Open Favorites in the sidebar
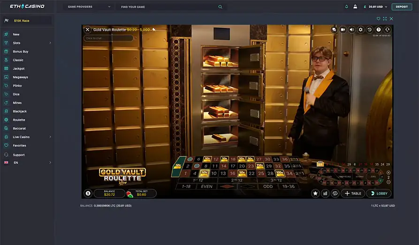 click(19, 145)
